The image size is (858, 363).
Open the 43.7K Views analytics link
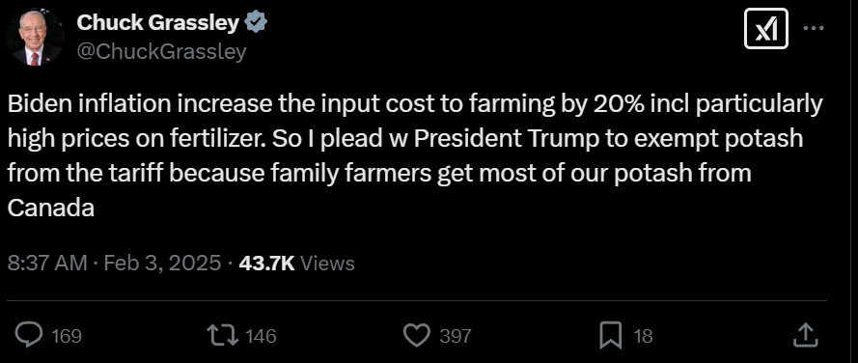point(297,264)
